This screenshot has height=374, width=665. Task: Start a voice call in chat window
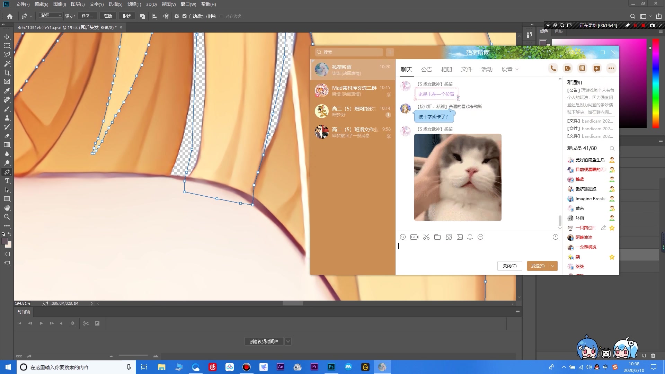553,68
